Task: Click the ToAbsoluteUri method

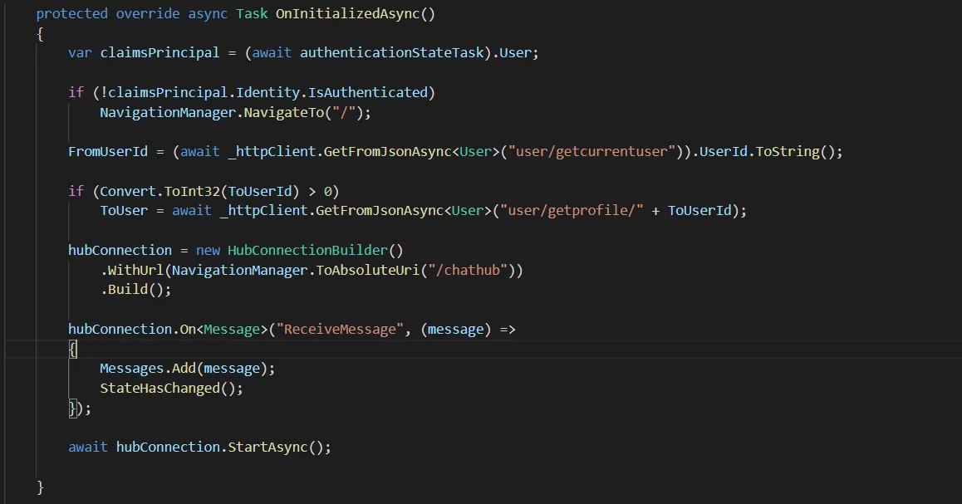Action: pos(367,271)
